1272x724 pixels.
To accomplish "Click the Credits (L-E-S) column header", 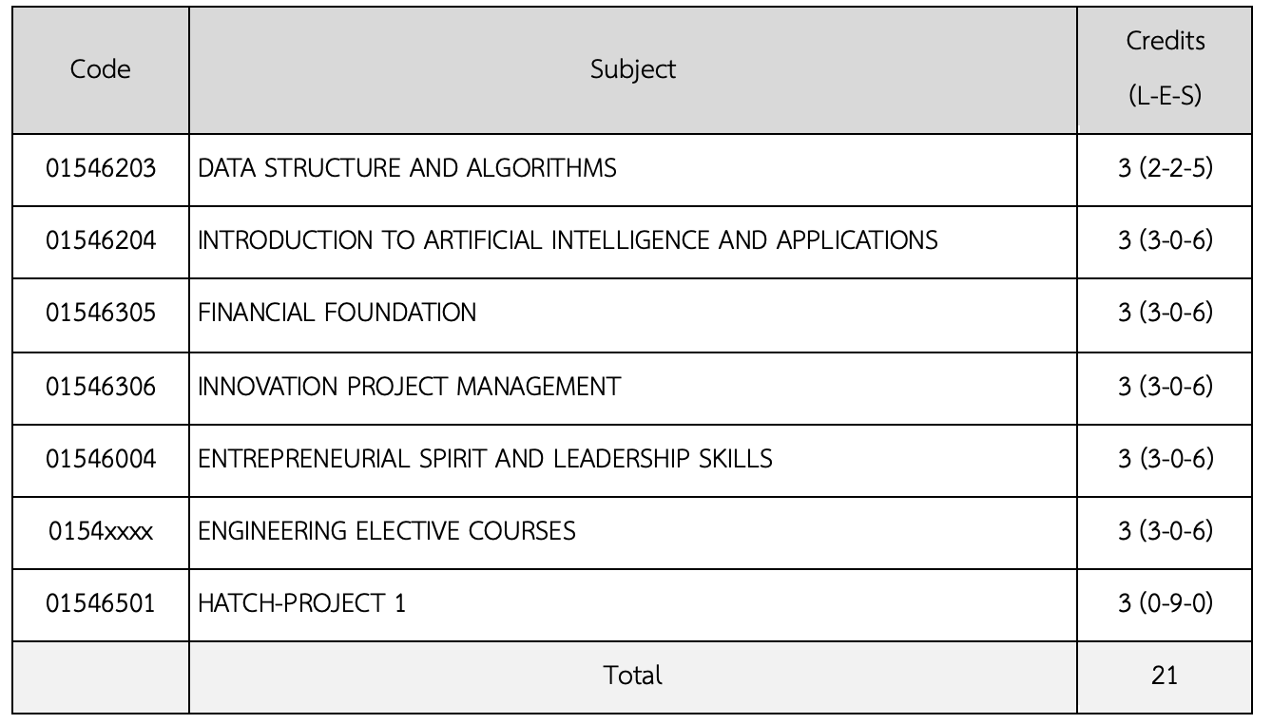I will [x=1165, y=69].
